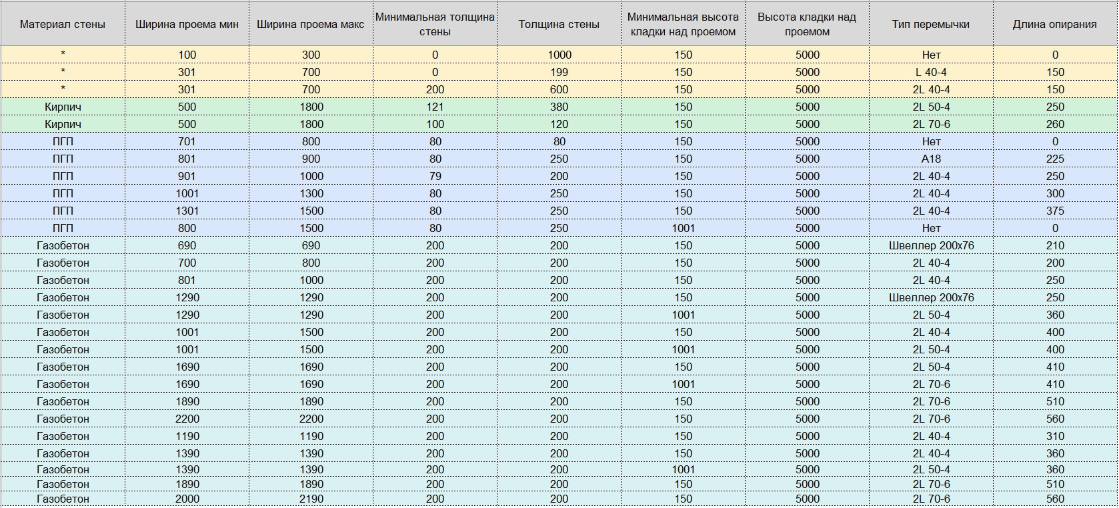Select 'Швеллер 200x76' in the 690 width row

click(x=931, y=245)
